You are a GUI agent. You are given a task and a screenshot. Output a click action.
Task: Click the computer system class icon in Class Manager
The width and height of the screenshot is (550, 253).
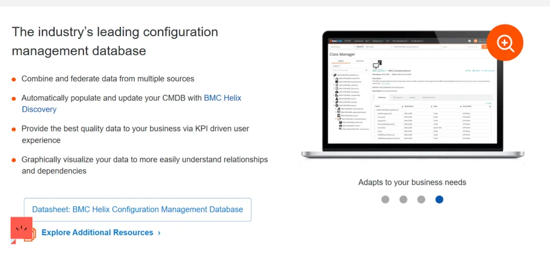click(377, 64)
